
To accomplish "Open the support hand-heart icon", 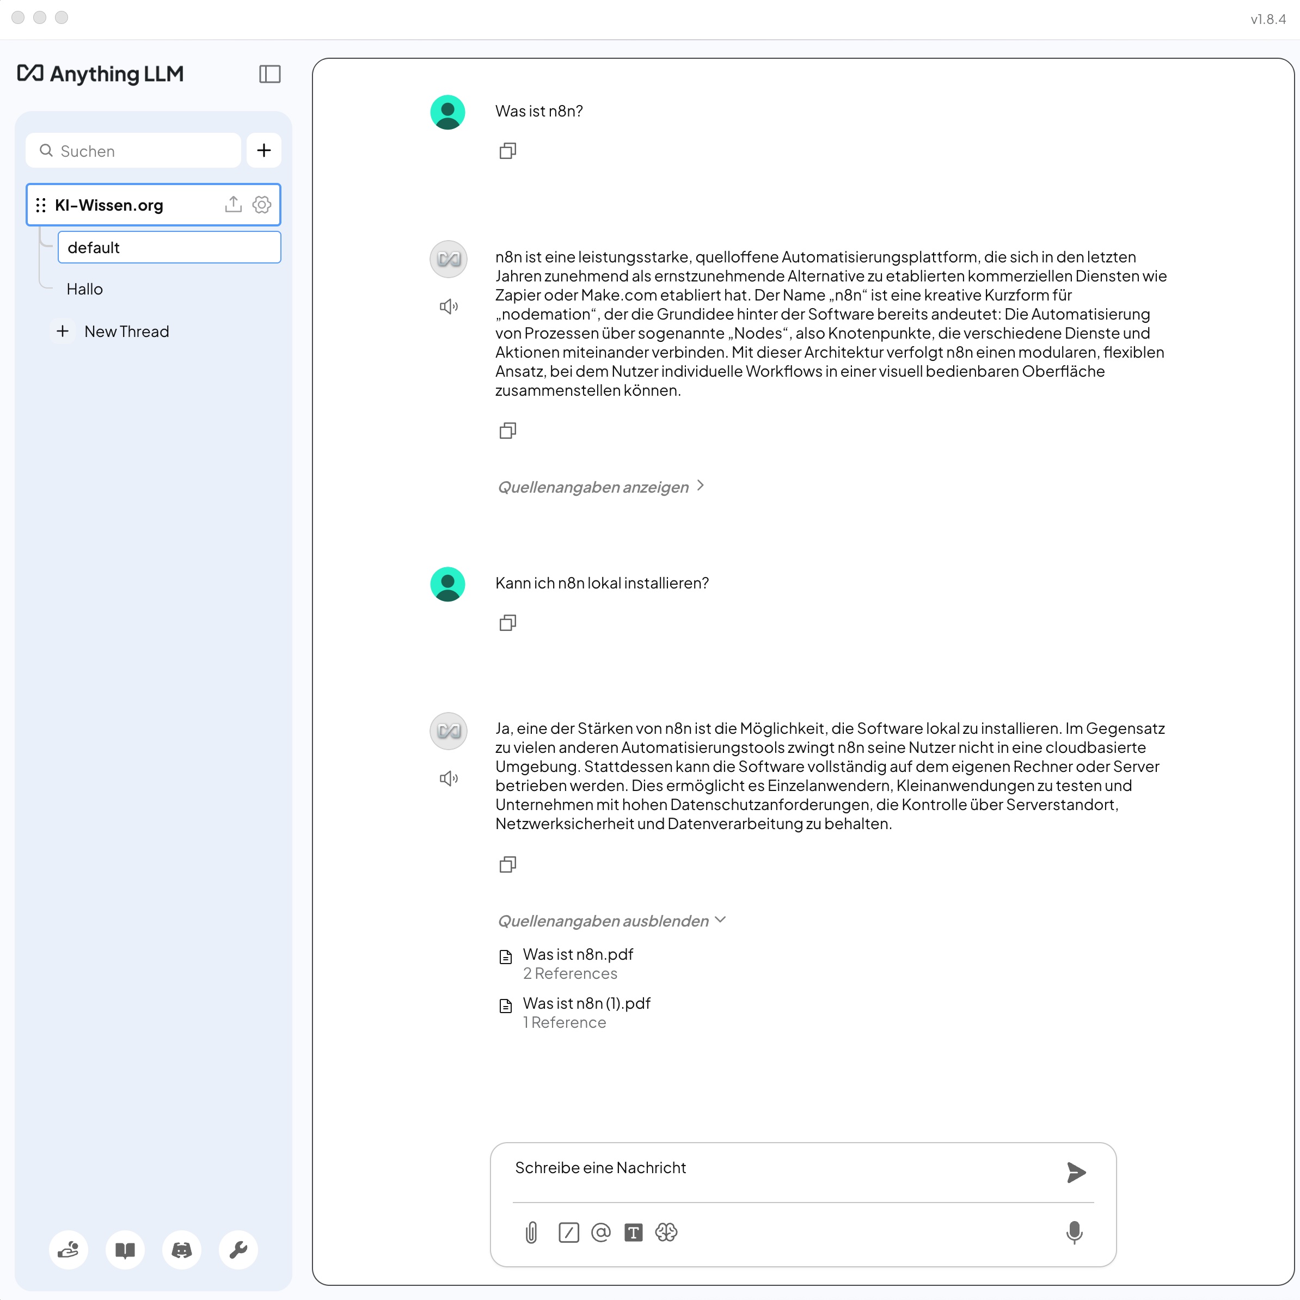I will click(x=69, y=1250).
